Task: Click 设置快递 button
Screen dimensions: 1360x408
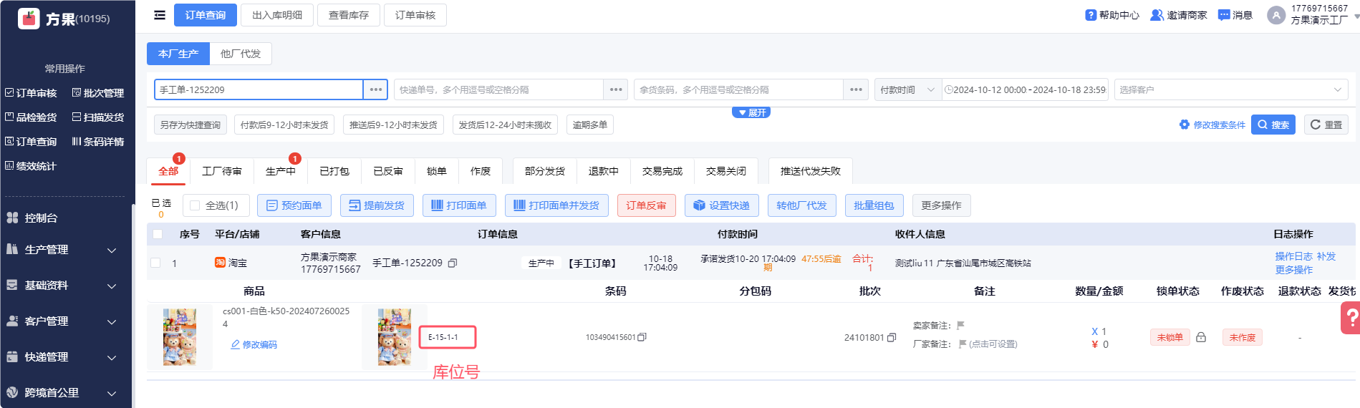Action: [722, 205]
